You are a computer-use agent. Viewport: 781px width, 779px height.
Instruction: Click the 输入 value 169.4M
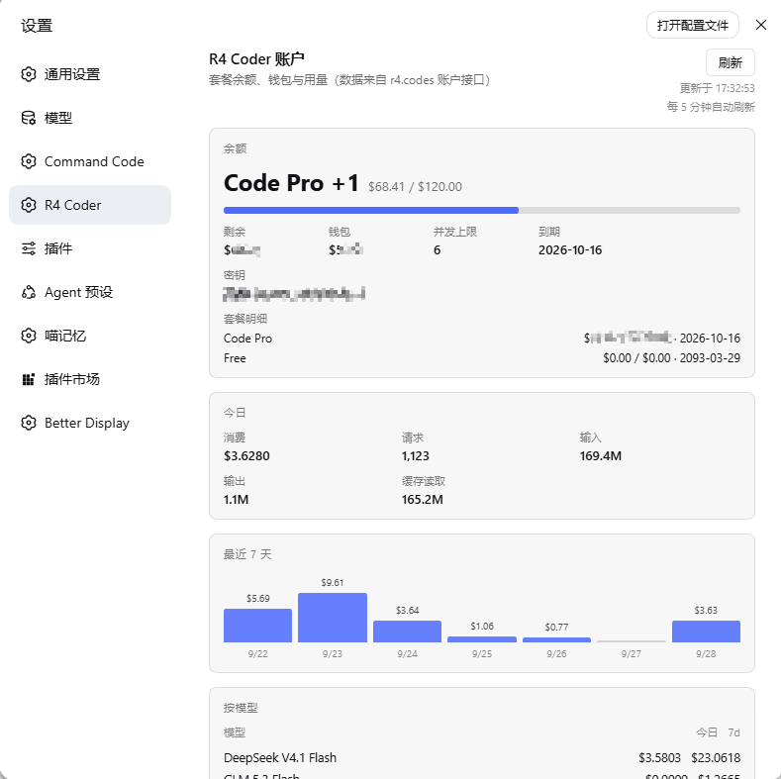600,455
